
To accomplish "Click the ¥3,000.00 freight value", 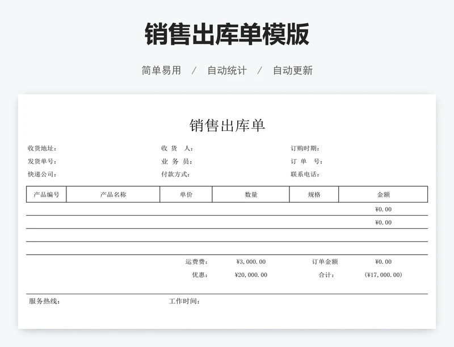I will 251,262.
